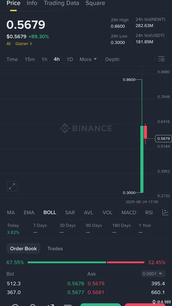
Task: Open chart settings icon beside Depth
Action: point(161,59)
